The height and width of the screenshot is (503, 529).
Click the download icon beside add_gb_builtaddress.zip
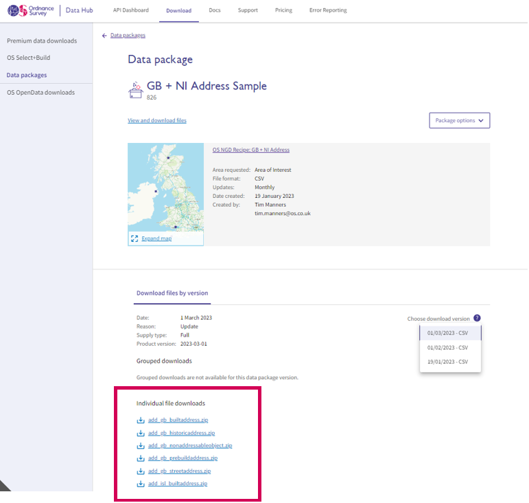pos(141,420)
